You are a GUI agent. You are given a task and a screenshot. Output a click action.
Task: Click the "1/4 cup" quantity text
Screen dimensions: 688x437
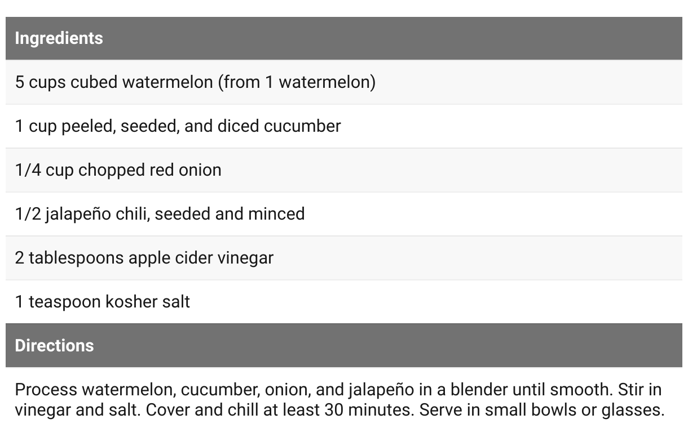[x=44, y=170]
